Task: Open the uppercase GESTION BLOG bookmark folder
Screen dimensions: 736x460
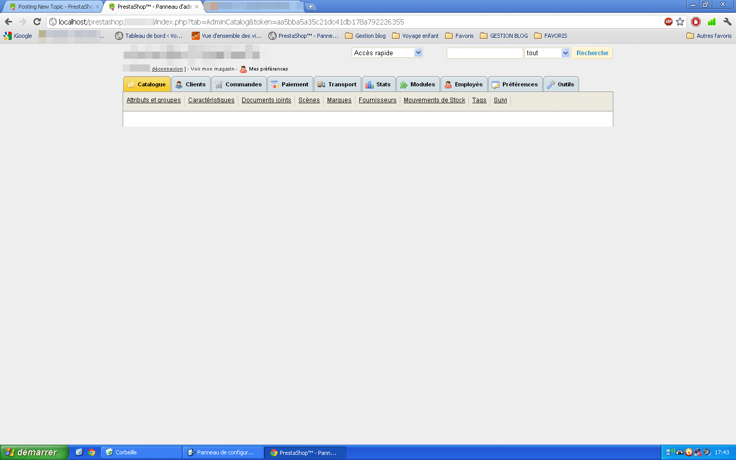Action: pyautogui.click(x=504, y=36)
